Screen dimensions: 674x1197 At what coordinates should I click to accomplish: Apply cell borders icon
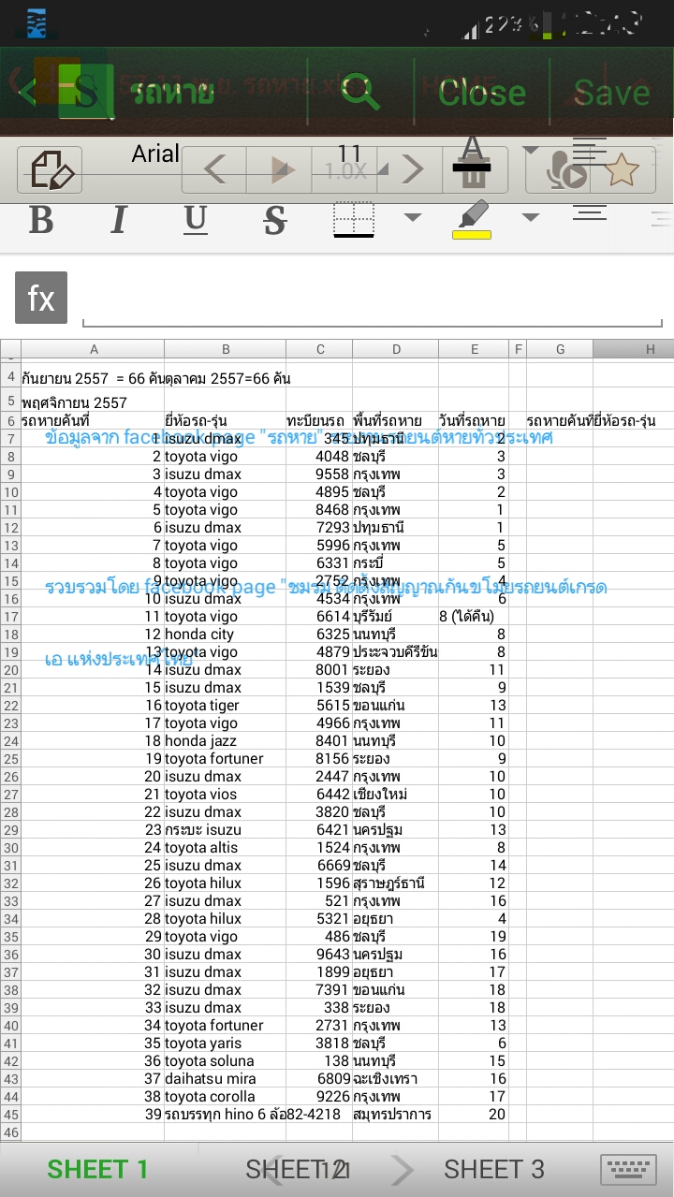(x=354, y=219)
